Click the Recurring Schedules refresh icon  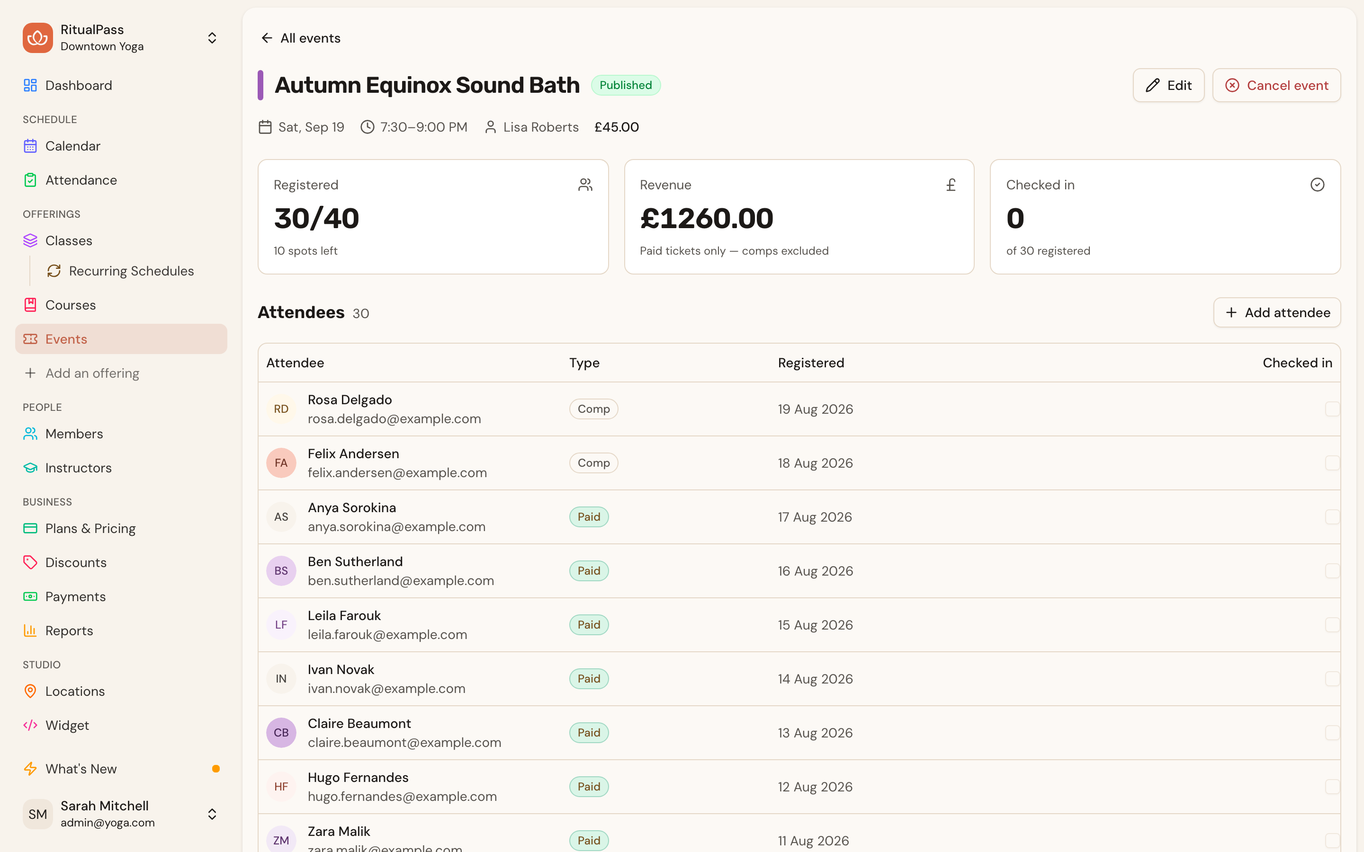coord(54,271)
